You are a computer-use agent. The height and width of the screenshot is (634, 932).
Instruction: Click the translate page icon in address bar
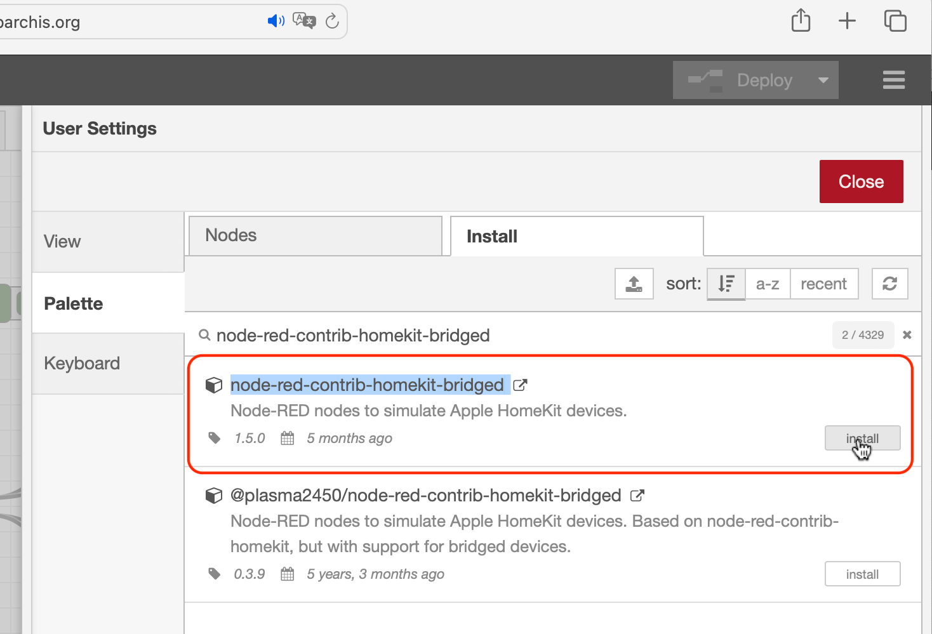coord(304,21)
